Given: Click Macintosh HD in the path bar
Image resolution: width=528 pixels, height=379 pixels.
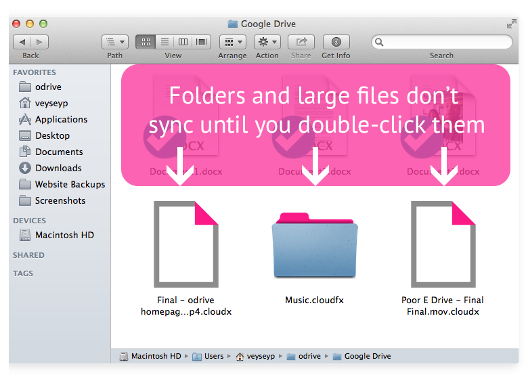Looking at the screenshot, I should (x=150, y=356).
